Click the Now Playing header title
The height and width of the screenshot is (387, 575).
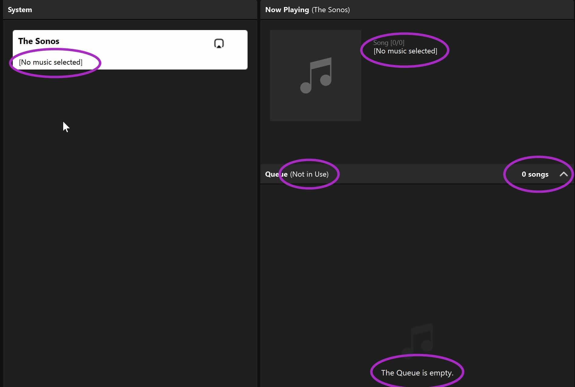[x=287, y=10]
